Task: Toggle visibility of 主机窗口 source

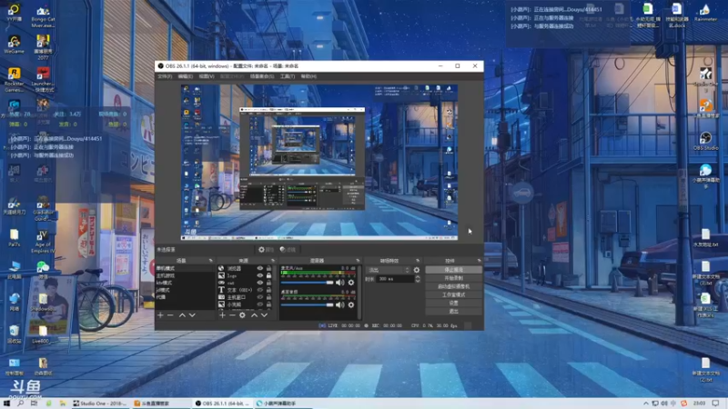Action: click(x=260, y=297)
